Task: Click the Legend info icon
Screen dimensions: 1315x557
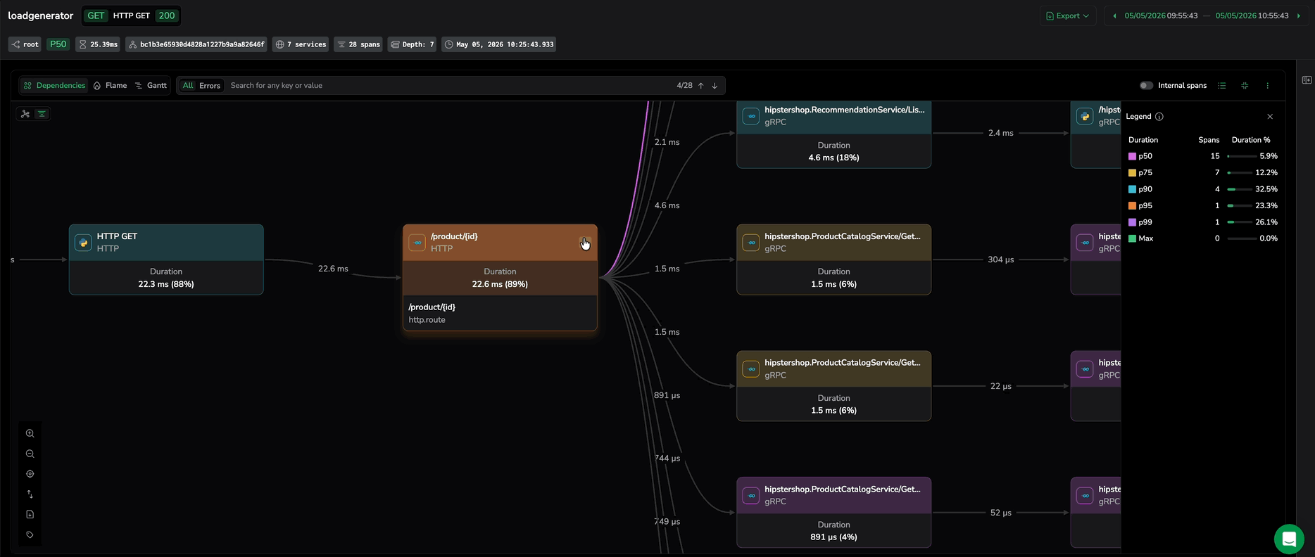Action: (x=1159, y=117)
